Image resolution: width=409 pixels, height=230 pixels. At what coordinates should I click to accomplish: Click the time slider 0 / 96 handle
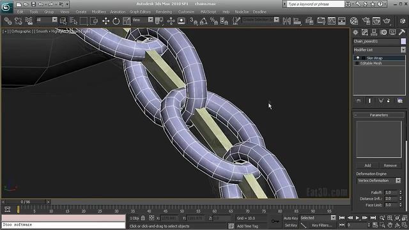26,202
